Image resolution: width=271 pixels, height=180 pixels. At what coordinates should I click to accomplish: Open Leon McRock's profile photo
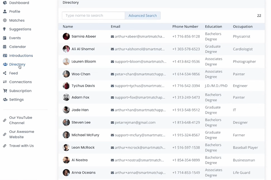[x=66, y=147]
